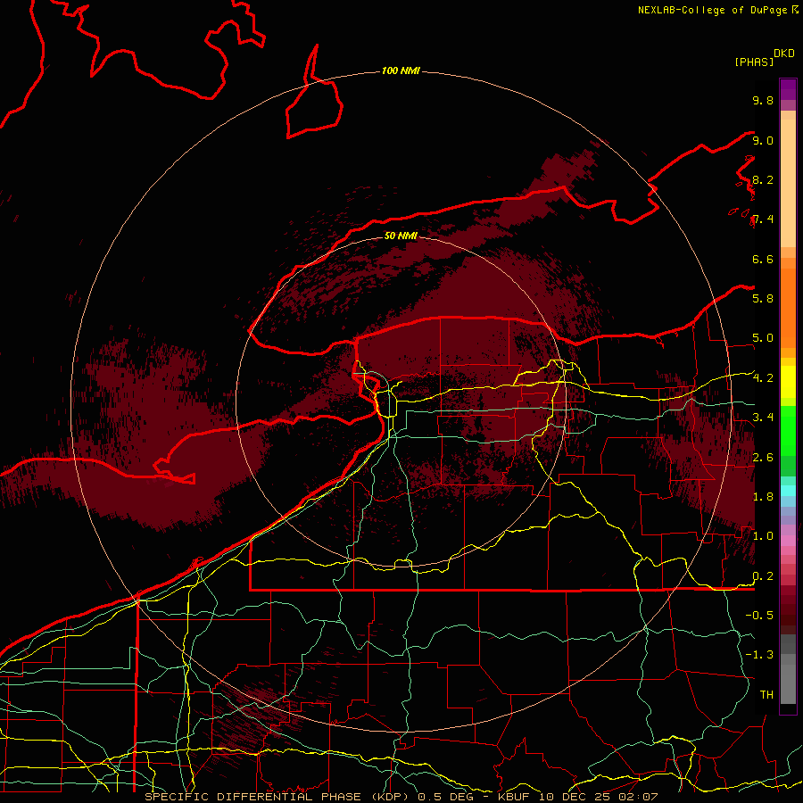Click the 9.8 value on the color scale
Screen dimensions: 803x803
pos(763,100)
